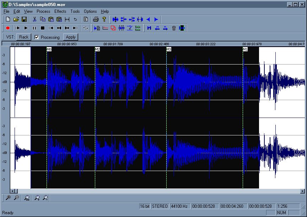This screenshot has height=217, width=307.
Task: Open the VST Rack
Action: (24, 37)
